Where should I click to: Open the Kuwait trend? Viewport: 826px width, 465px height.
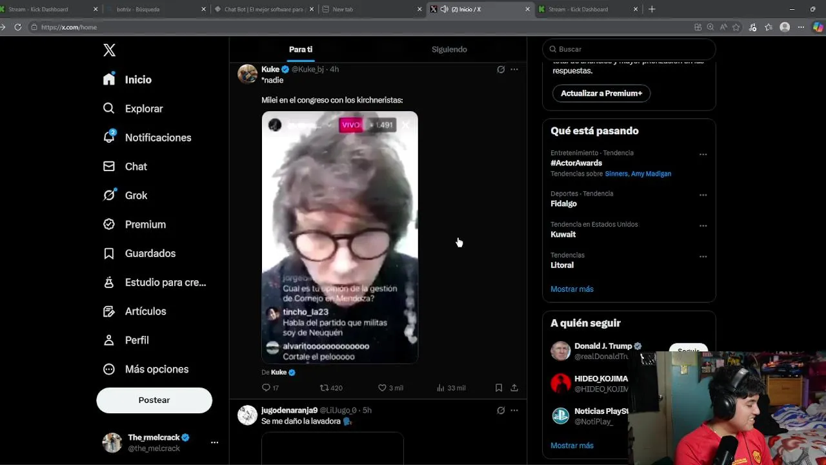(563, 234)
